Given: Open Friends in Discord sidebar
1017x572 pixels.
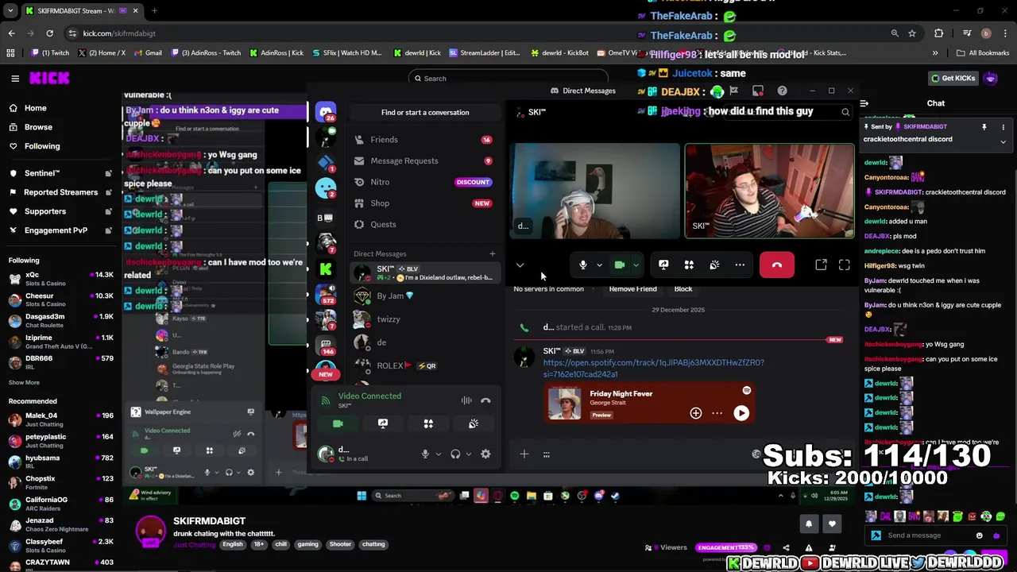Looking at the screenshot, I should tap(425, 140).
